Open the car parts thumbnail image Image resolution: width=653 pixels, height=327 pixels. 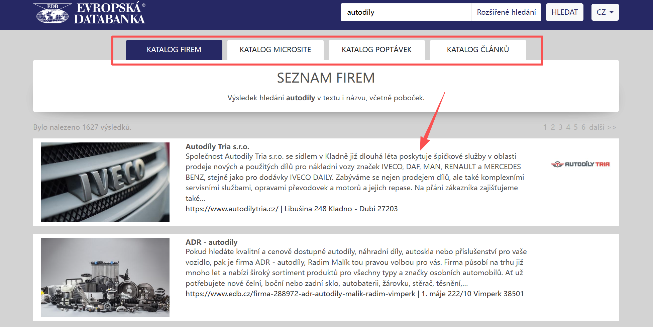[105, 277]
